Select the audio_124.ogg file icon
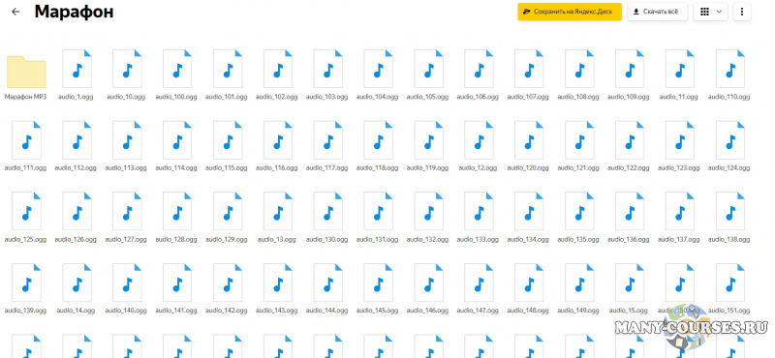Viewport: 775px width, 358px height. coord(729,140)
